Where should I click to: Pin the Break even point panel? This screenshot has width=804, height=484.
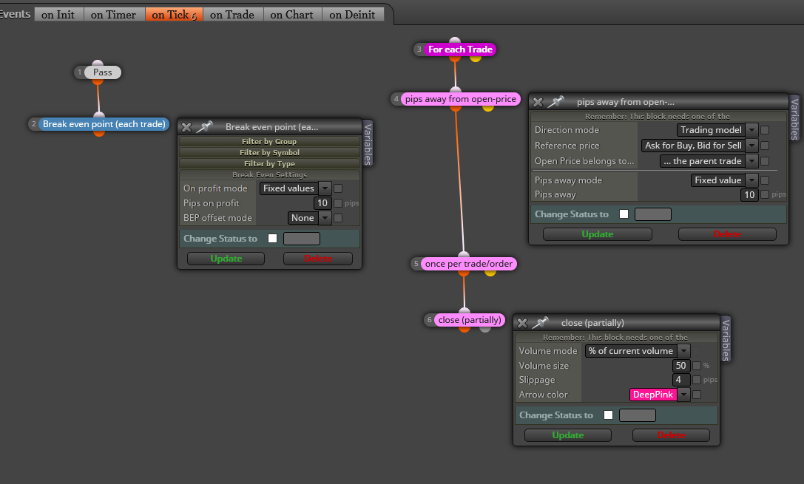(204, 126)
